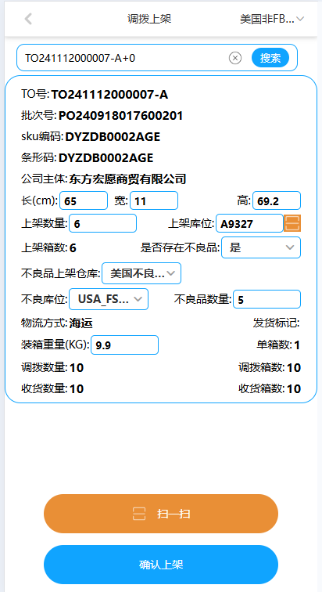Image resolution: width=322 pixels, height=592 pixels.
Task: Click batch number PO240918017600201
Action: [121, 116]
